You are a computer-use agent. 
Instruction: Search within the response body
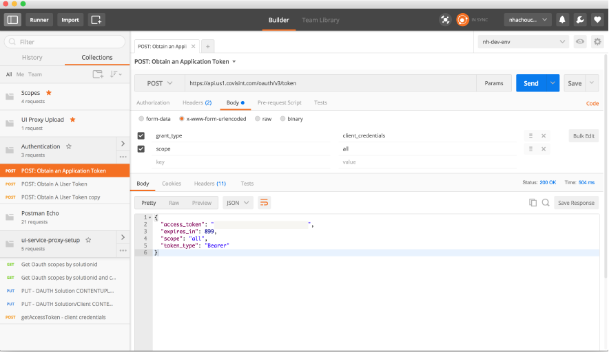tap(545, 203)
